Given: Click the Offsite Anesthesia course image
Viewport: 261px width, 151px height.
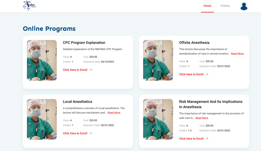Looking at the screenshot, I should point(158,60).
